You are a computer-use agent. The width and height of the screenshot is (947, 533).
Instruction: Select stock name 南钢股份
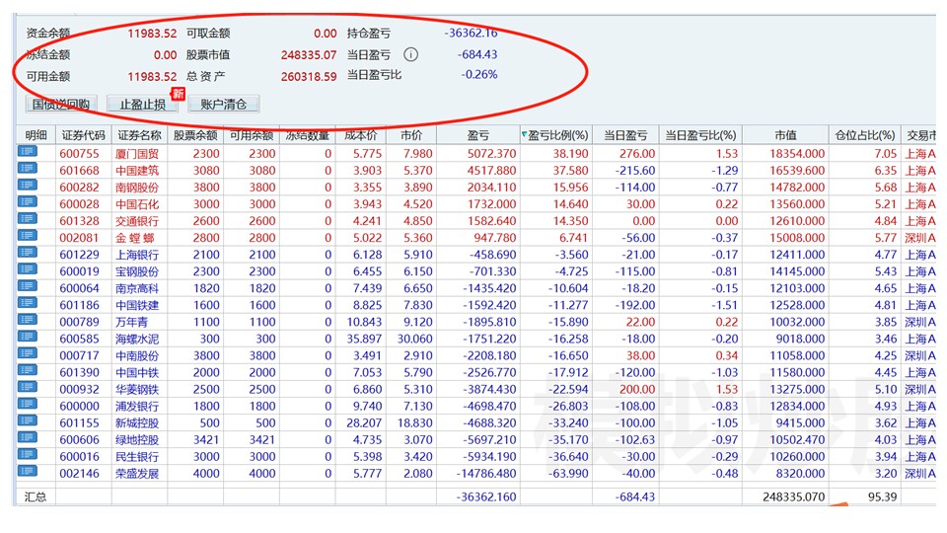coord(137,188)
